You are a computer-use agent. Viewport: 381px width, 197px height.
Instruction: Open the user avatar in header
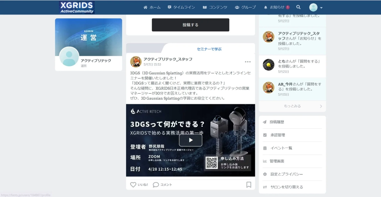pyautogui.click(x=313, y=8)
